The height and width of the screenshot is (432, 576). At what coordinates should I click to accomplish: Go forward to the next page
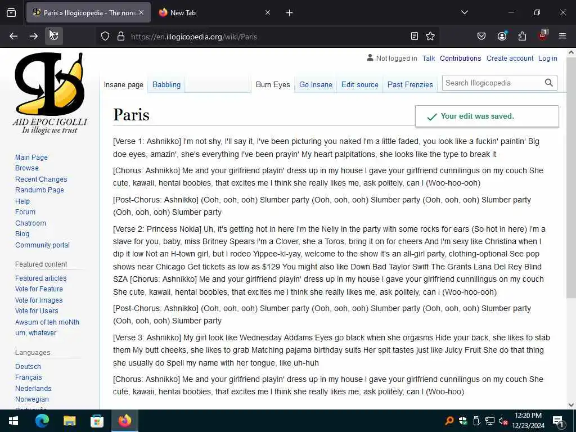coord(33,37)
